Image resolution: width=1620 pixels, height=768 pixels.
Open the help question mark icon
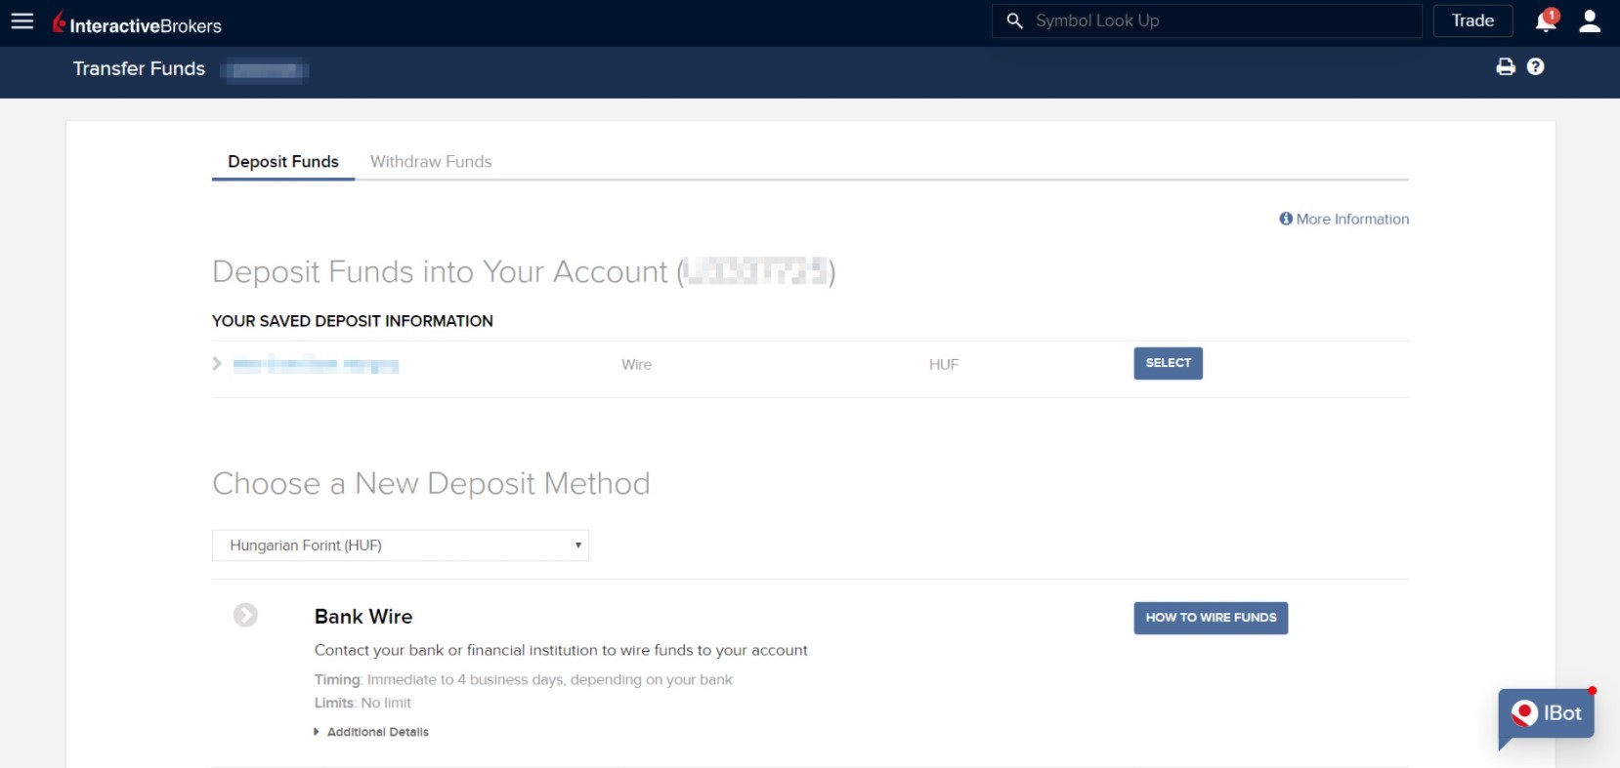[x=1536, y=66]
